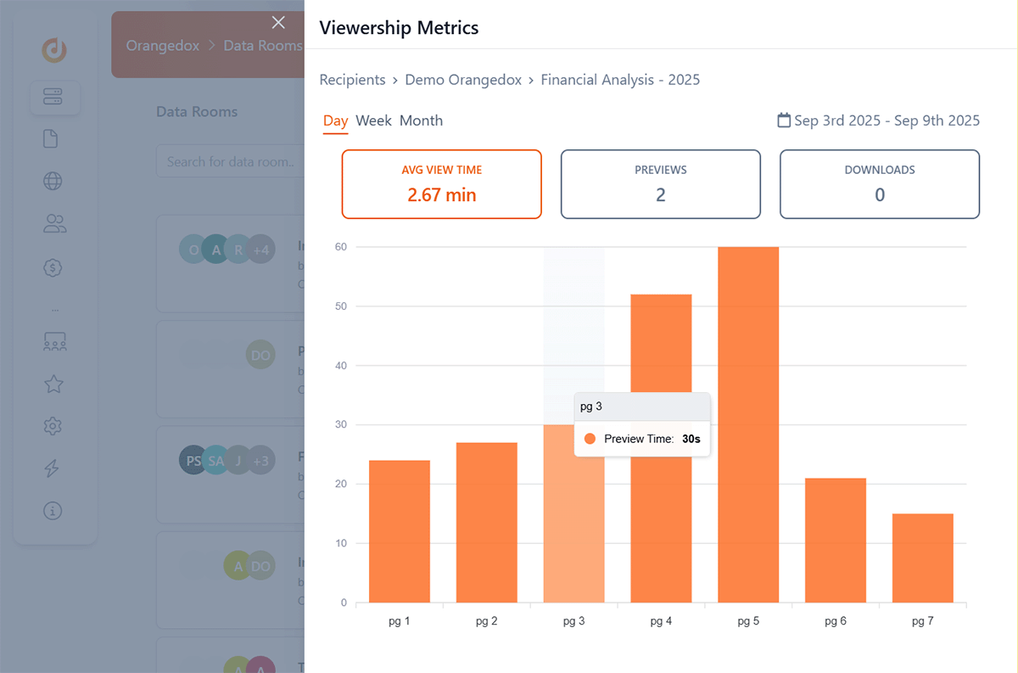Click the SA avatar in data room card
The width and height of the screenshot is (1018, 673).
(216, 460)
